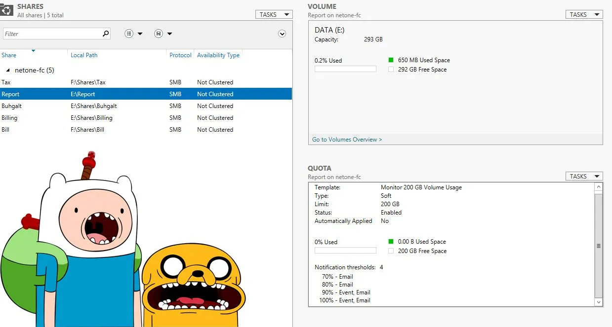
Task: Click the E:\Report local path cell
Action: [83, 94]
